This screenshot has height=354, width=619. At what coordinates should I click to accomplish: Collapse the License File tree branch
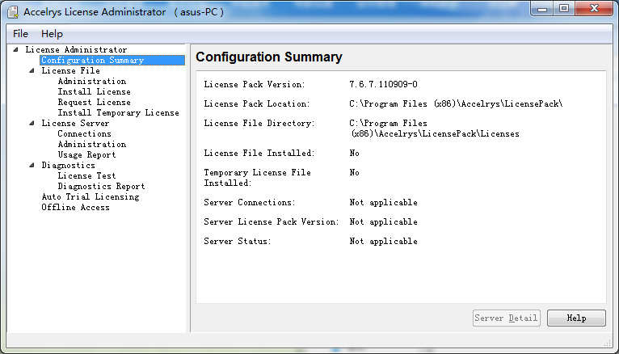tap(32, 71)
